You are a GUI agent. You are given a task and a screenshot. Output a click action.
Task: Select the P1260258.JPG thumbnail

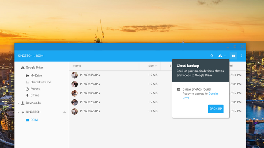75,75
